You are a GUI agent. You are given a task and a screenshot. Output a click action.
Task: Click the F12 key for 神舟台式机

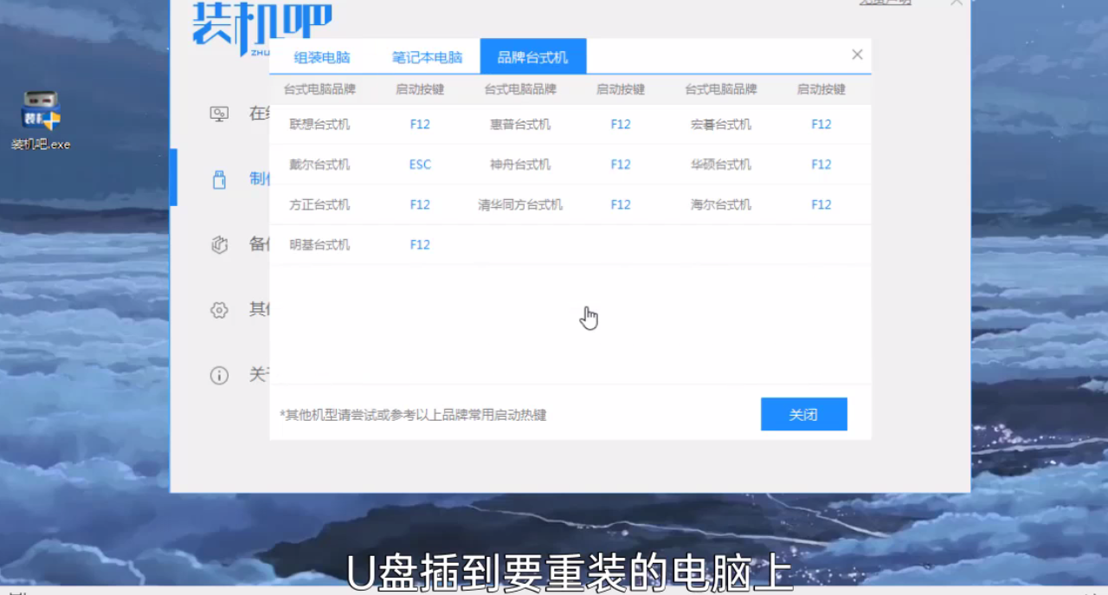[621, 165]
